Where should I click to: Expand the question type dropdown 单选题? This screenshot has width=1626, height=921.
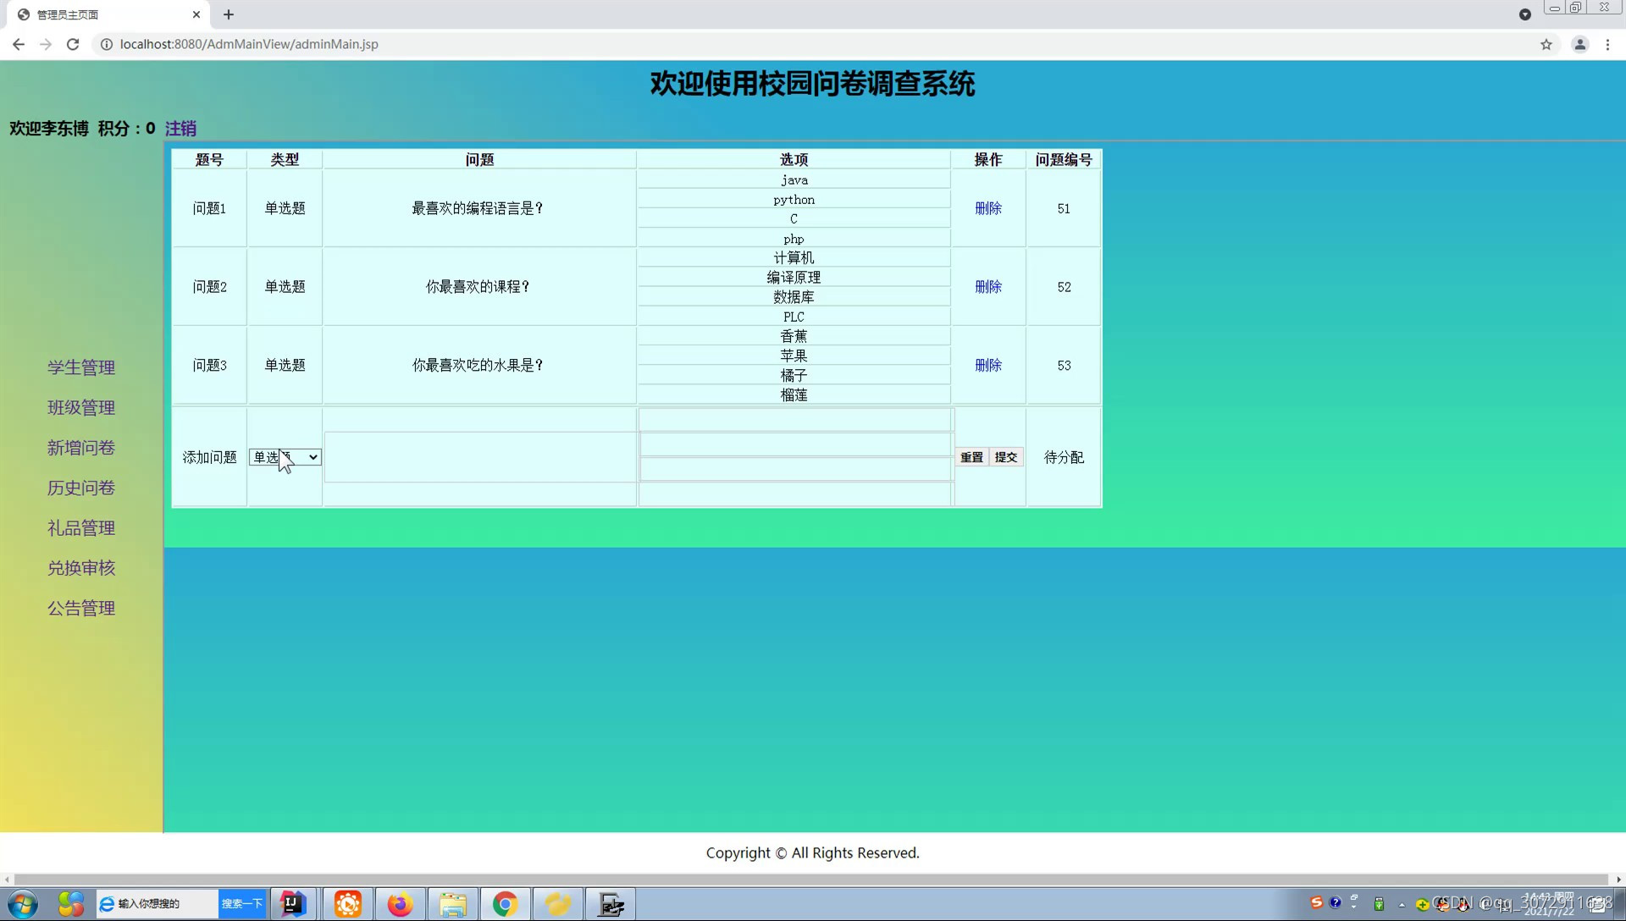pyautogui.click(x=285, y=457)
